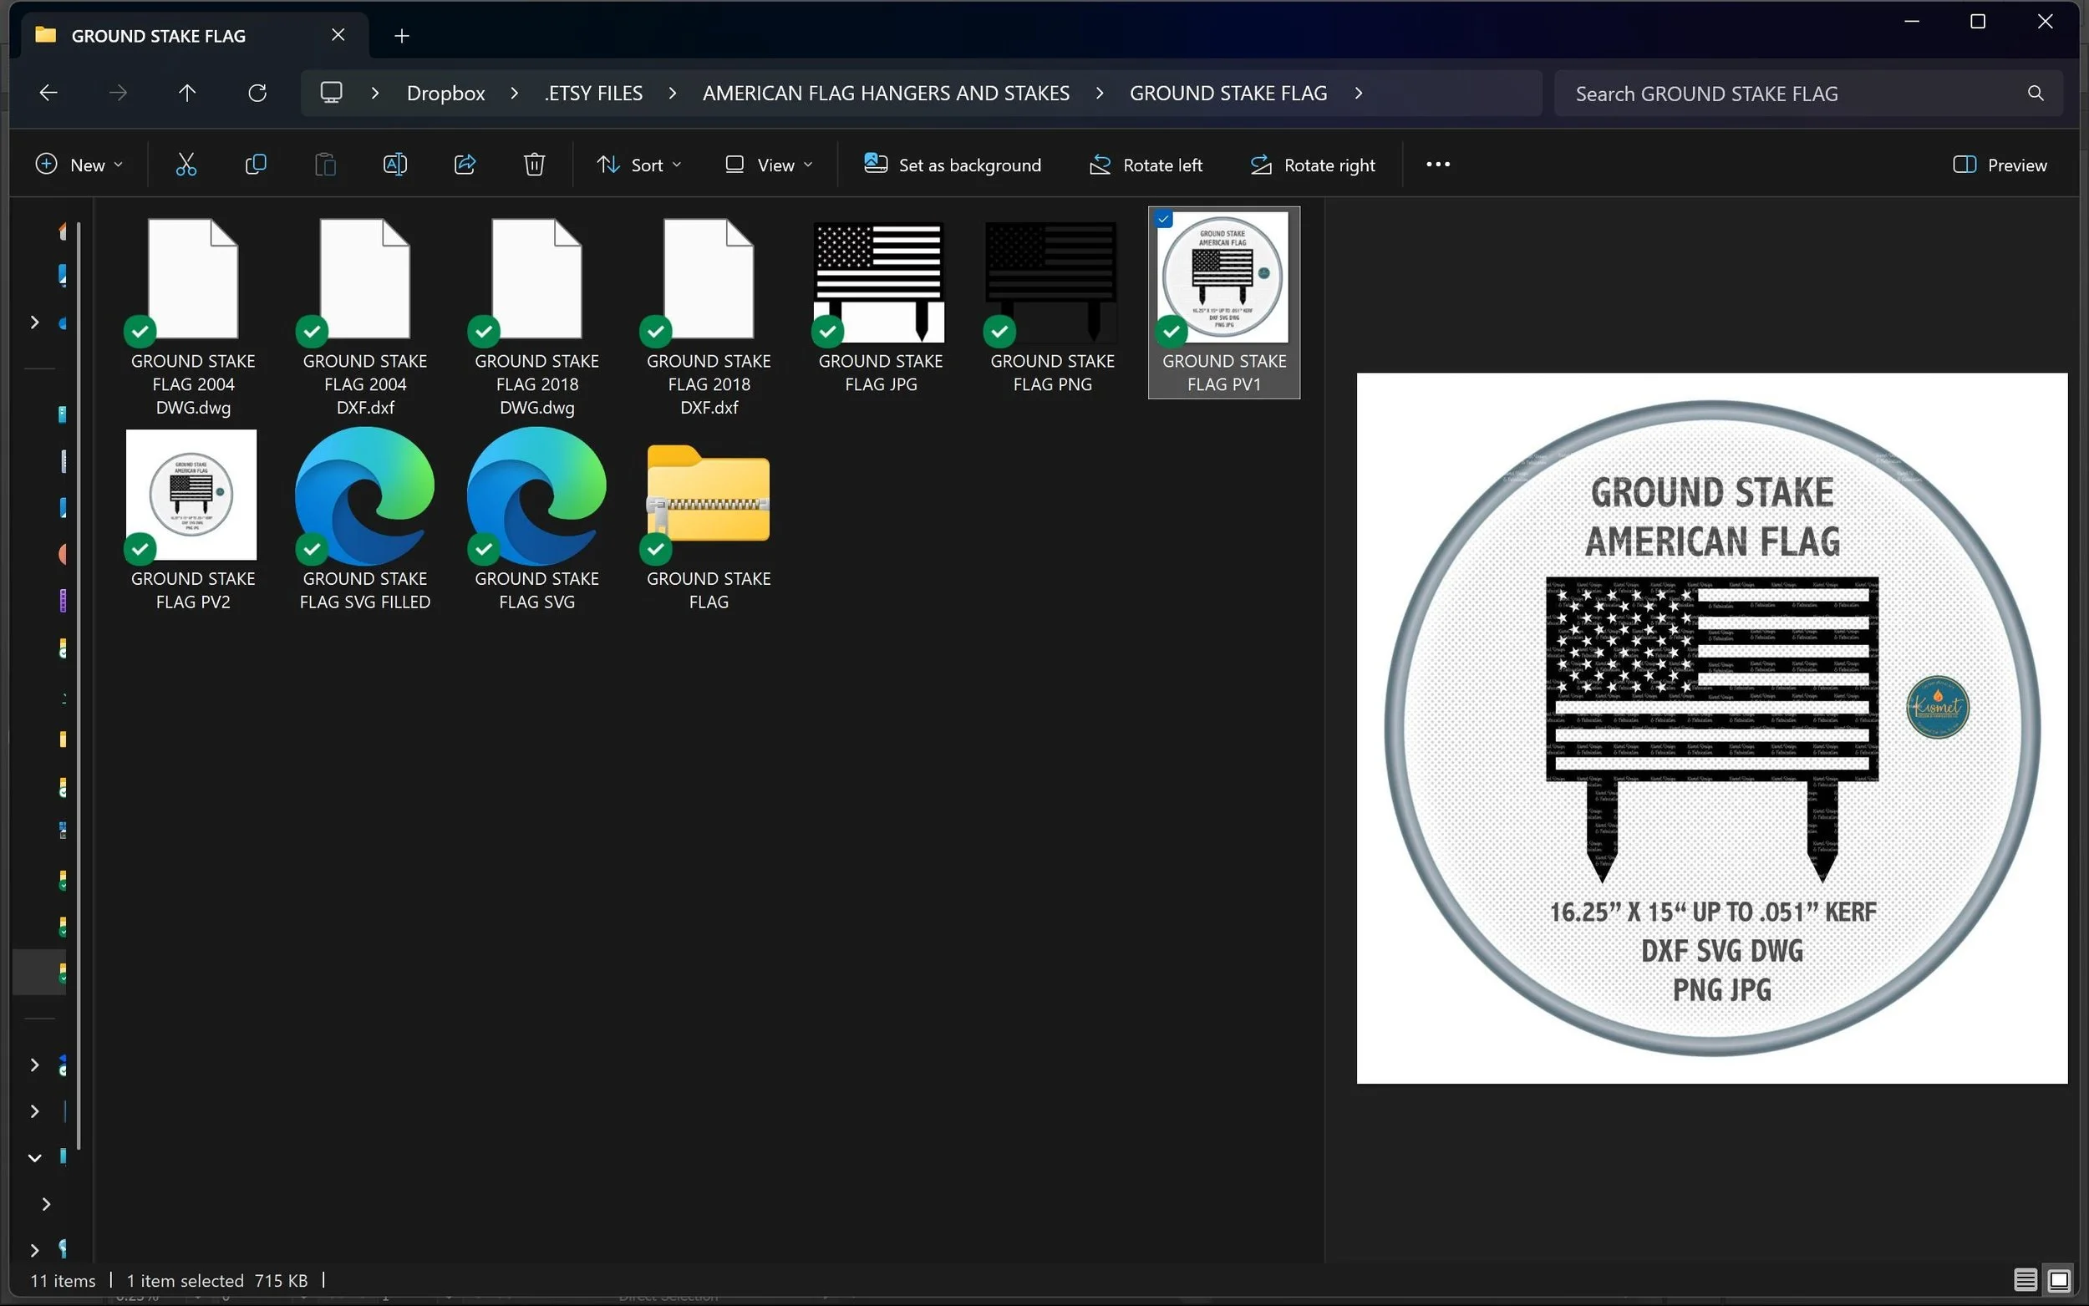
Task: Open the View dropdown menu
Action: [769, 164]
